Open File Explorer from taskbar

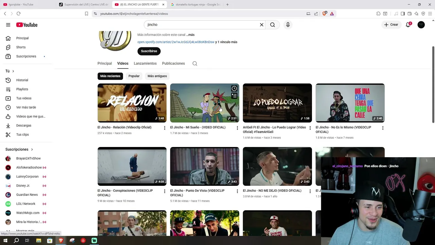pyautogui.click(x=38, y=241)
